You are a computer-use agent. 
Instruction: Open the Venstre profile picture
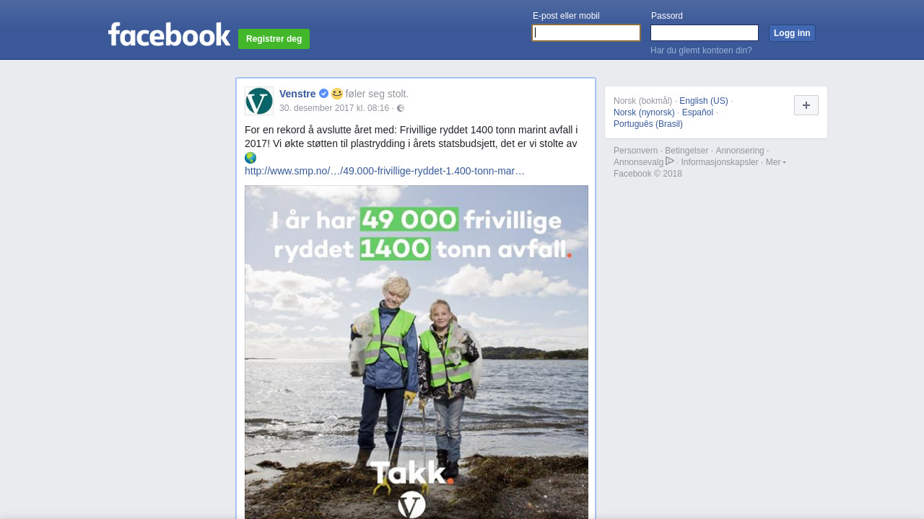pos(259,101)
